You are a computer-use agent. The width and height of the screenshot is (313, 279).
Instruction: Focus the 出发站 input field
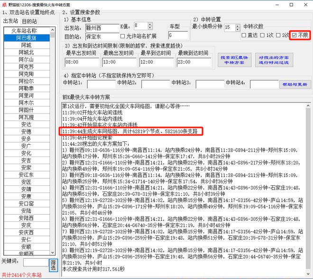(x=102, y=27)
